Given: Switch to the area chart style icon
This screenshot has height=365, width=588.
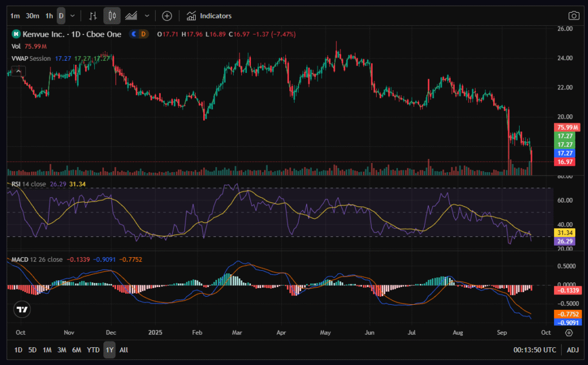Looking at the screenshot, I should pyautogui.click(x=131, y=15).
